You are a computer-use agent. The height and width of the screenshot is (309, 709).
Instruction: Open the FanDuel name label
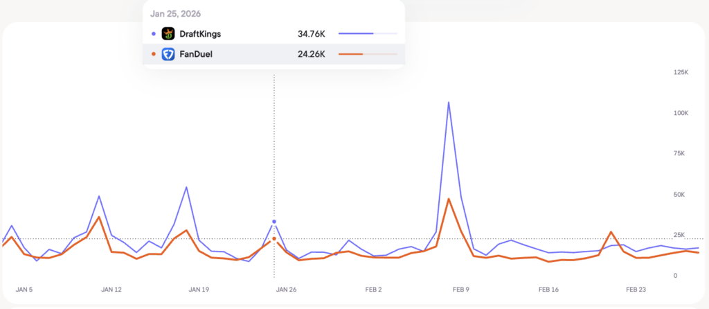tap(195, 54)
